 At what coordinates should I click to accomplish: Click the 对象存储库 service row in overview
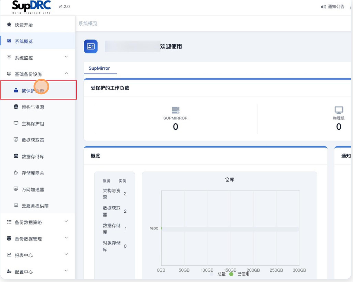coord(115,246)
